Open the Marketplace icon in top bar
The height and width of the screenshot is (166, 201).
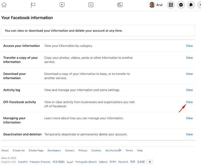tap(91, 5)
